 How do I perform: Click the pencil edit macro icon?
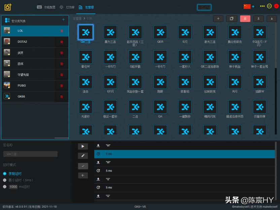(x=83, y=156)
